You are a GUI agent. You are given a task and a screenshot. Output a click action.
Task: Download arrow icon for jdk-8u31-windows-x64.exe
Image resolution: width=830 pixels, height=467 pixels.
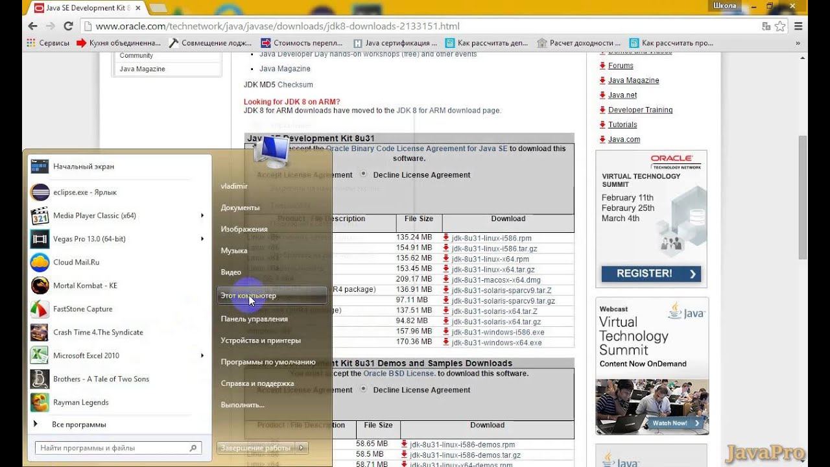446,342
